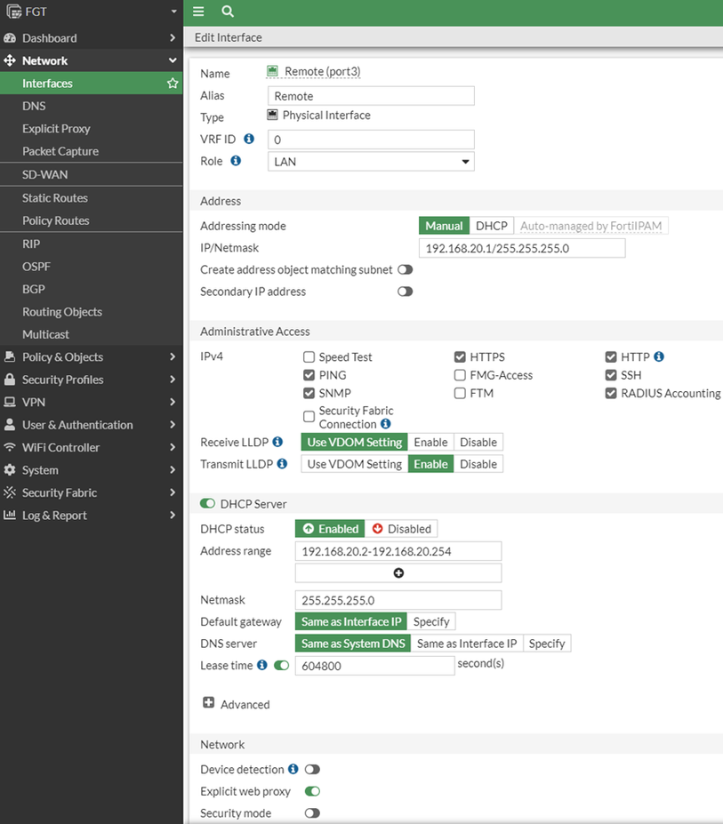Turn off the Explicit web proxy toggle
This screenshot has height=824, width=723.
tap(312, 791)
